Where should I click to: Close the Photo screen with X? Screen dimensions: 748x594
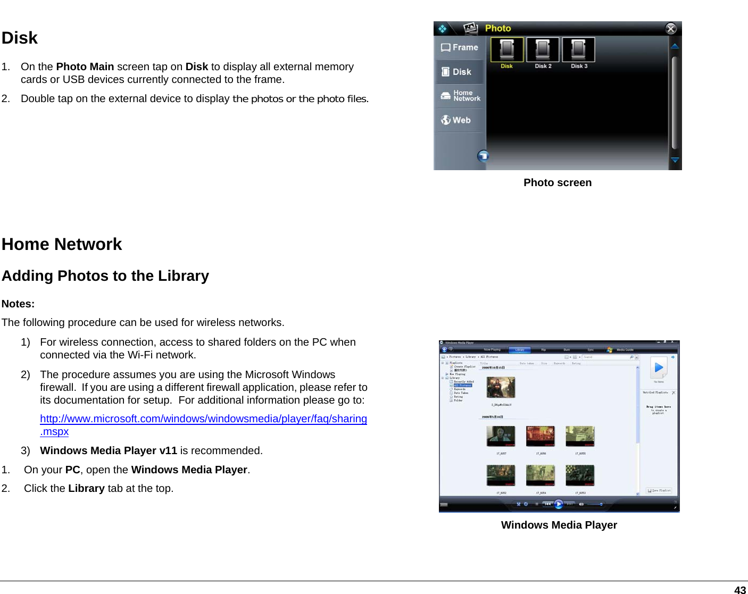click(671, 28)
